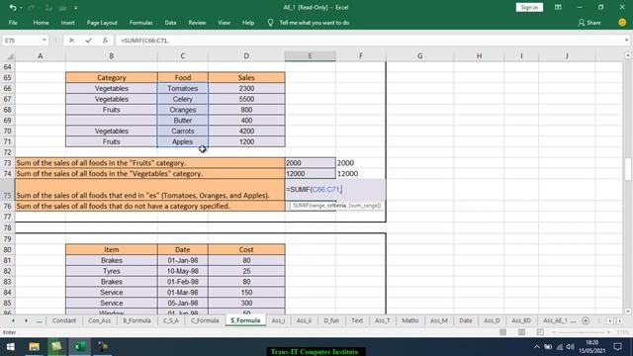
Task: Click result cell 2000 in column E
Action: pyautogui.click(x=310, y=163)
